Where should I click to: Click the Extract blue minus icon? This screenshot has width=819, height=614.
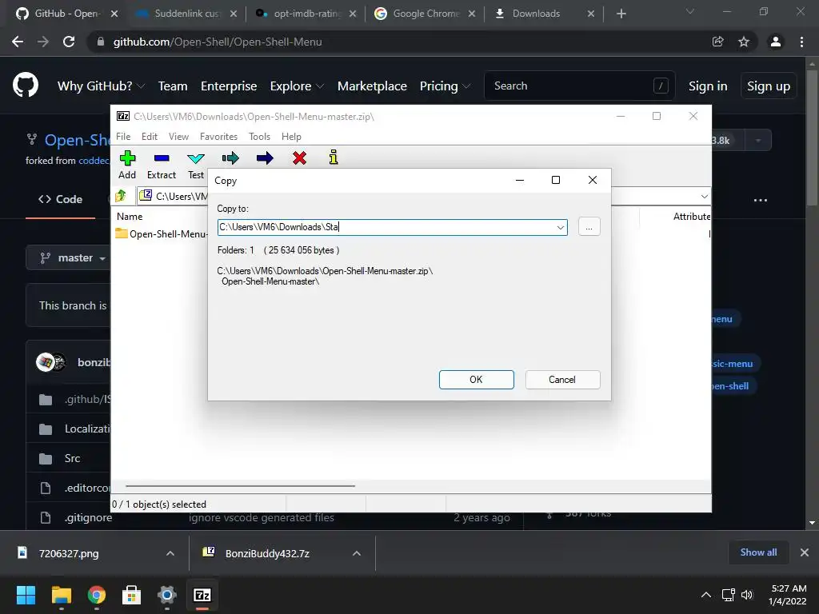(162, 157)
